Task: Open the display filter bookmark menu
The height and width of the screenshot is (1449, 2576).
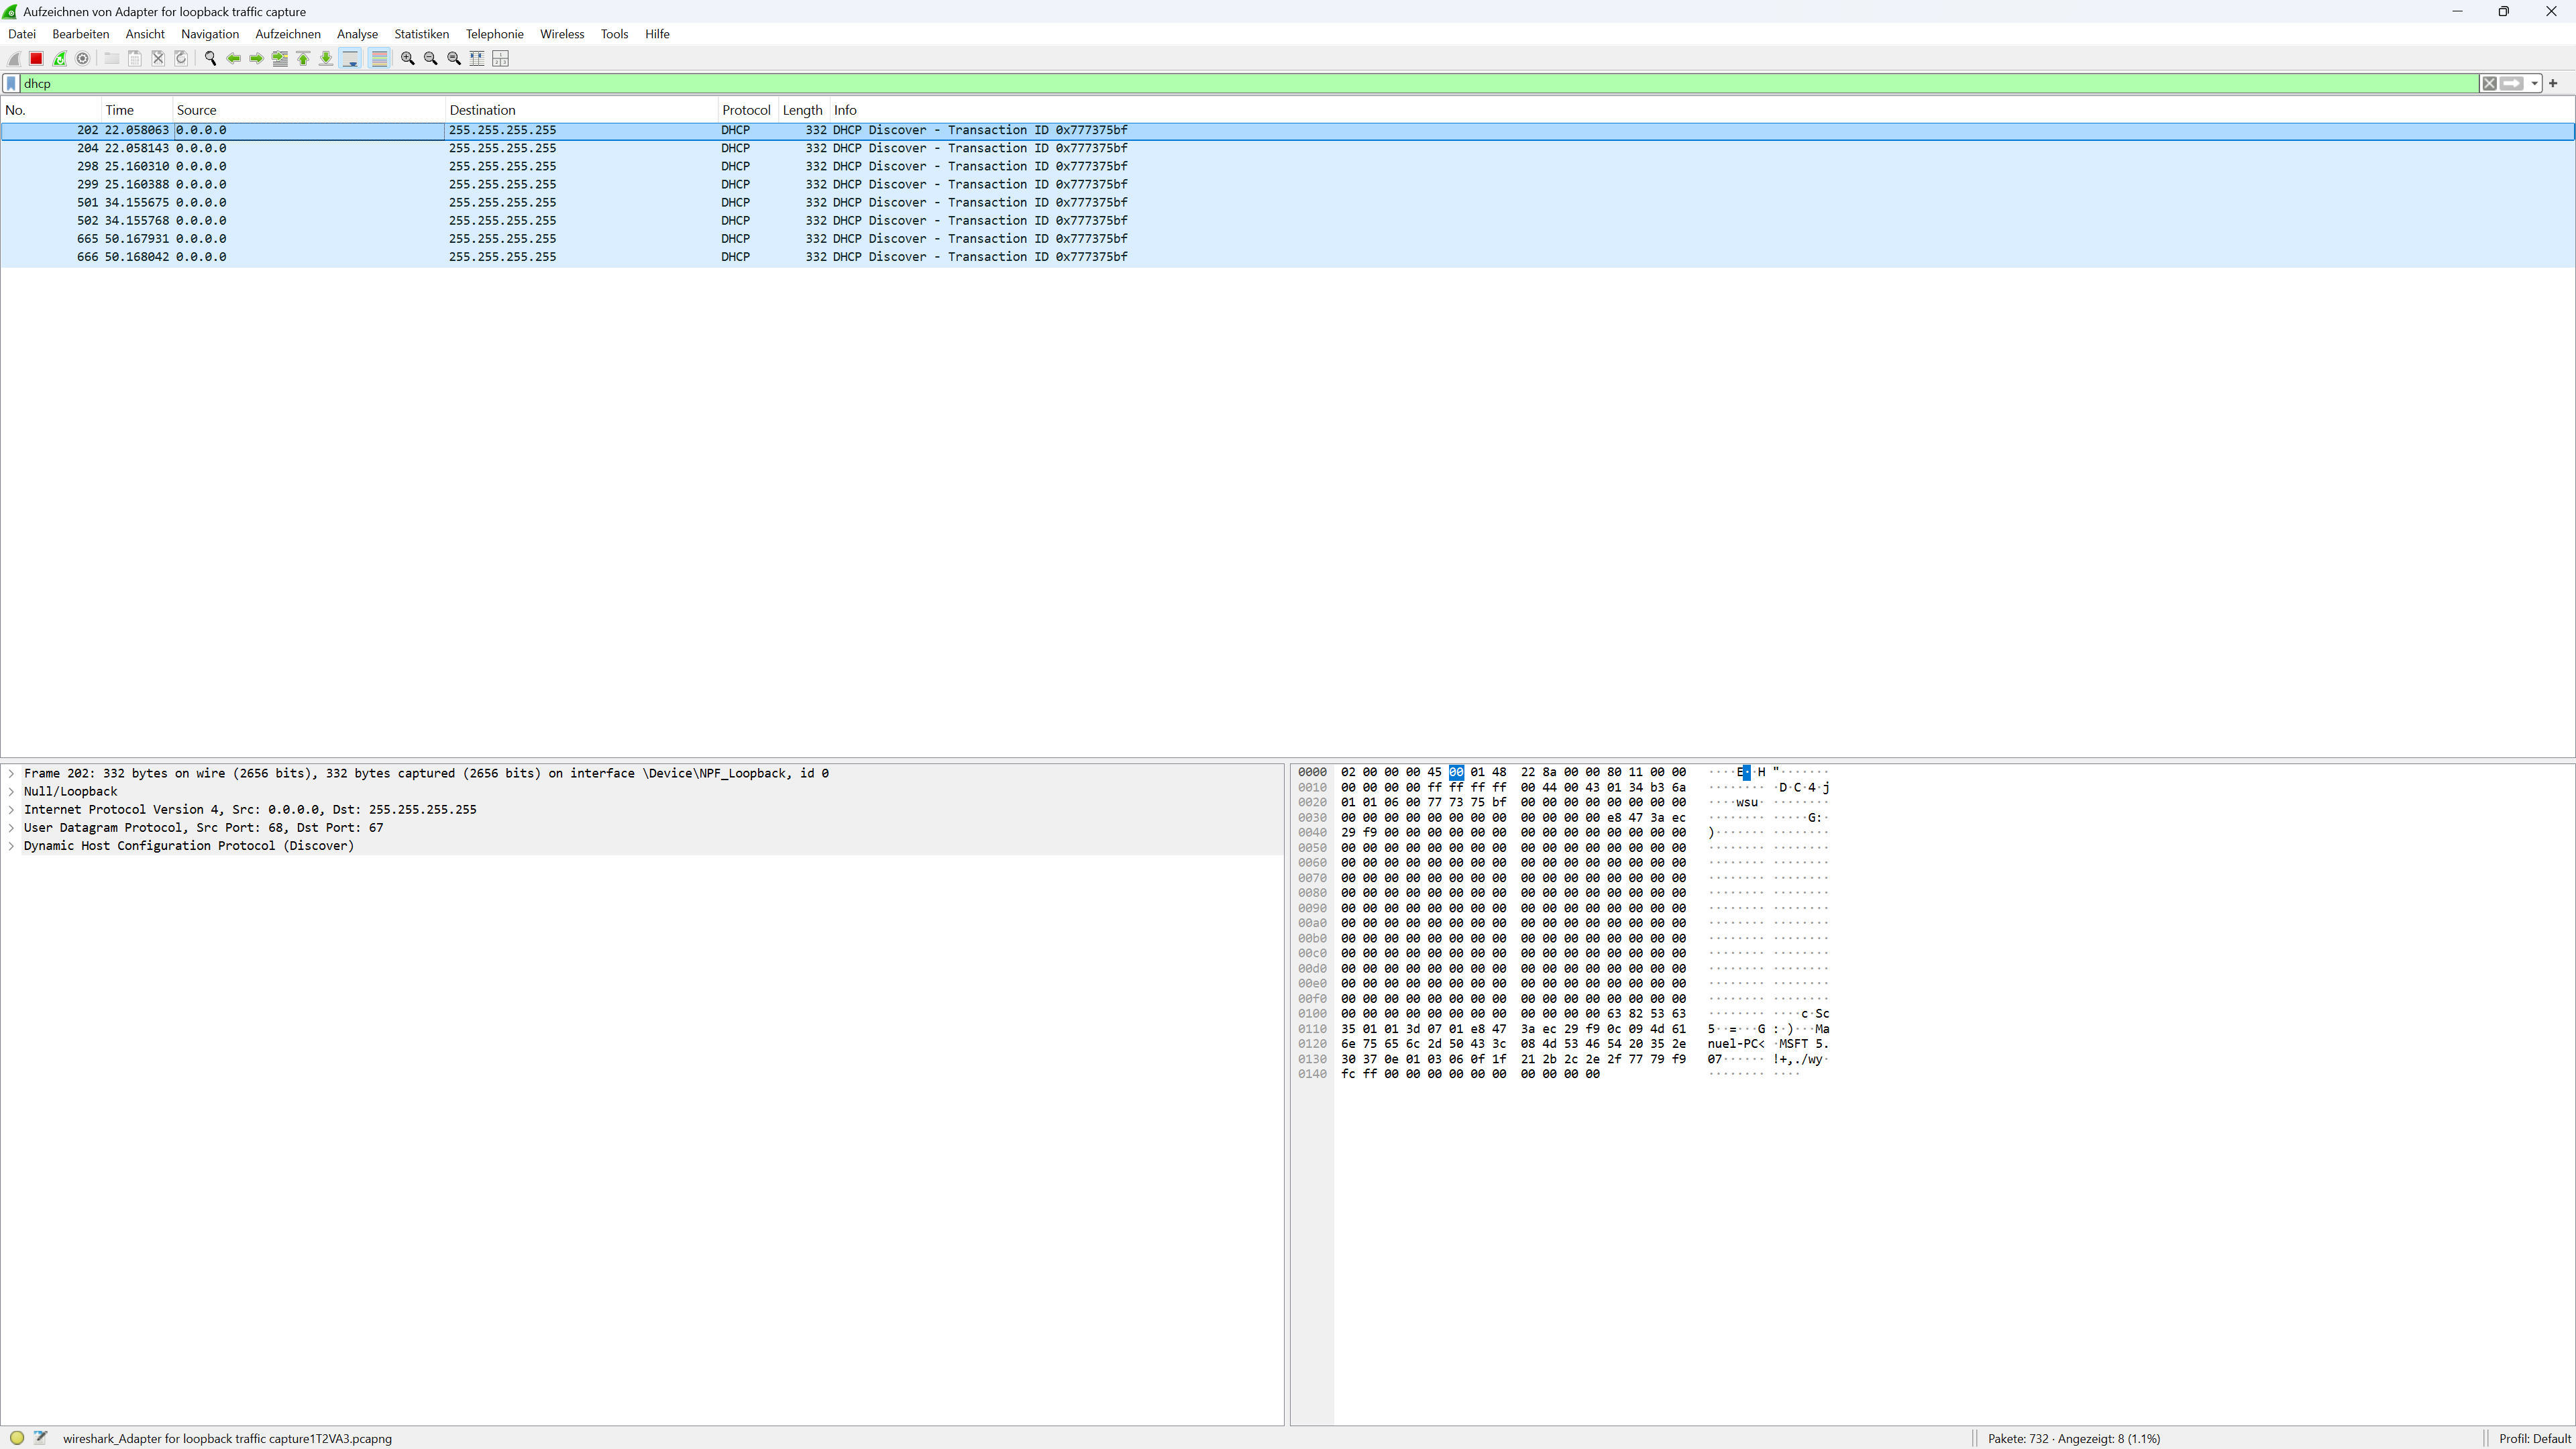Action: 11,84
